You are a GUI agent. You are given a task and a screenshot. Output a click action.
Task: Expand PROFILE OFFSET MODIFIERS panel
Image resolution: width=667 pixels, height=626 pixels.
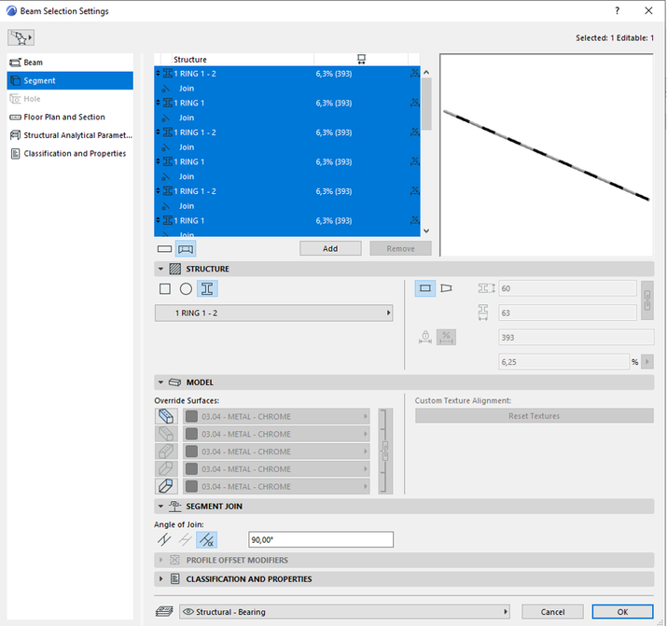pos(160,561)
